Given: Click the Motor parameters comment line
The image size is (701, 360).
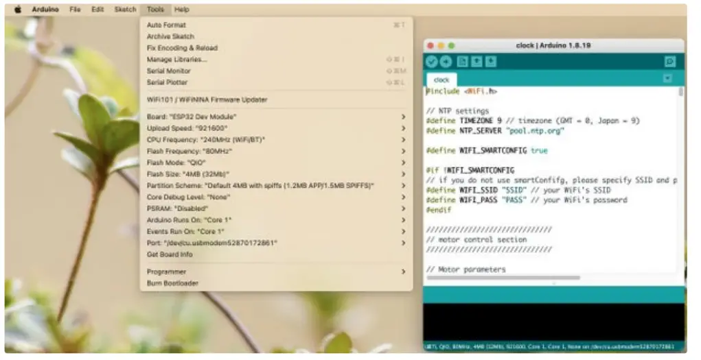Looking at the screenshot, I should [x=466, y=269].
